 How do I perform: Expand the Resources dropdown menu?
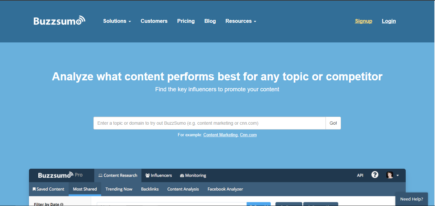click(x=241, y=21)
